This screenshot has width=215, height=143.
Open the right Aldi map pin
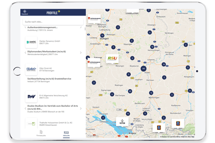click(x=178, y=124)
